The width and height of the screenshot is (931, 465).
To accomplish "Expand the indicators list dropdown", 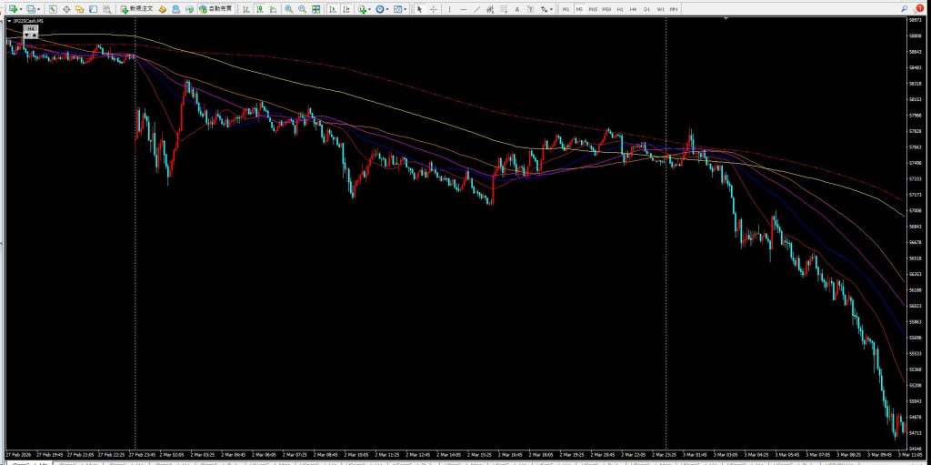I will click(x=370, y=9).
